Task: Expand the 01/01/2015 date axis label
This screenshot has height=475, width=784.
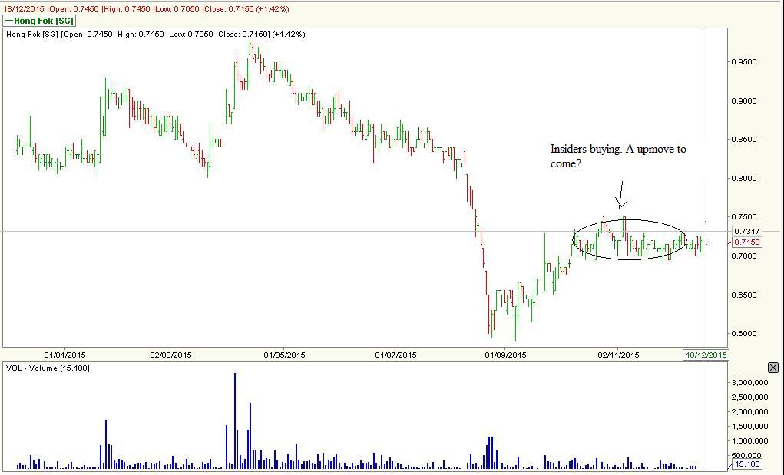Action: 68,355
